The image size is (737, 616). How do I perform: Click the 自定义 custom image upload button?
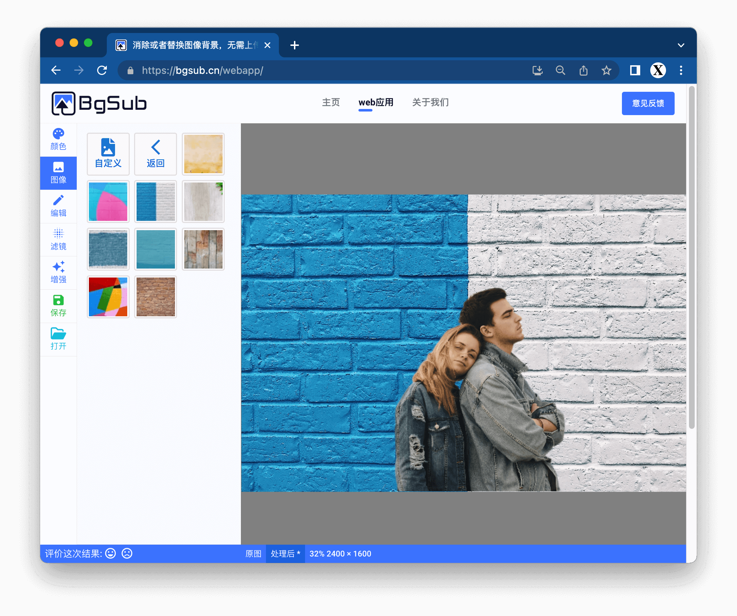pos(108,154)
